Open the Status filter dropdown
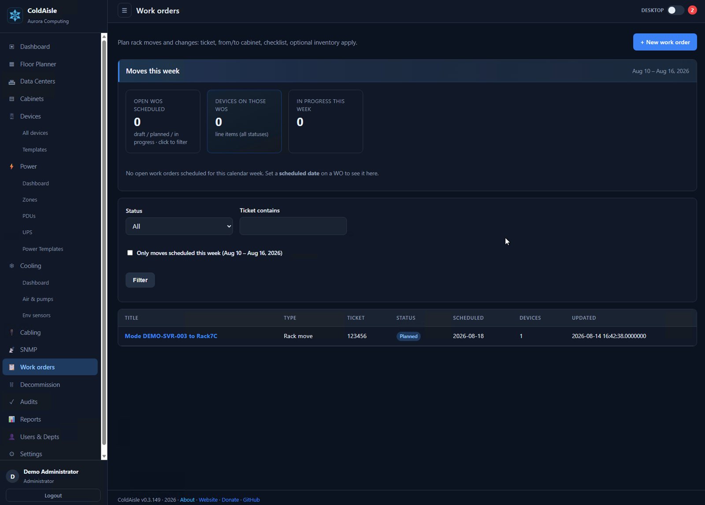 [179, 227]
